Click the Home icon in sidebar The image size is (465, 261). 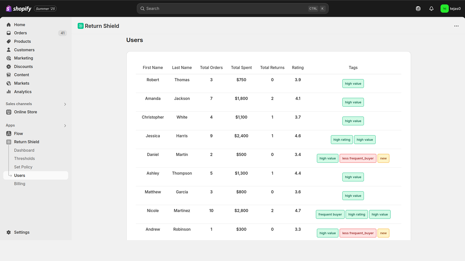[x=9, y=25]
